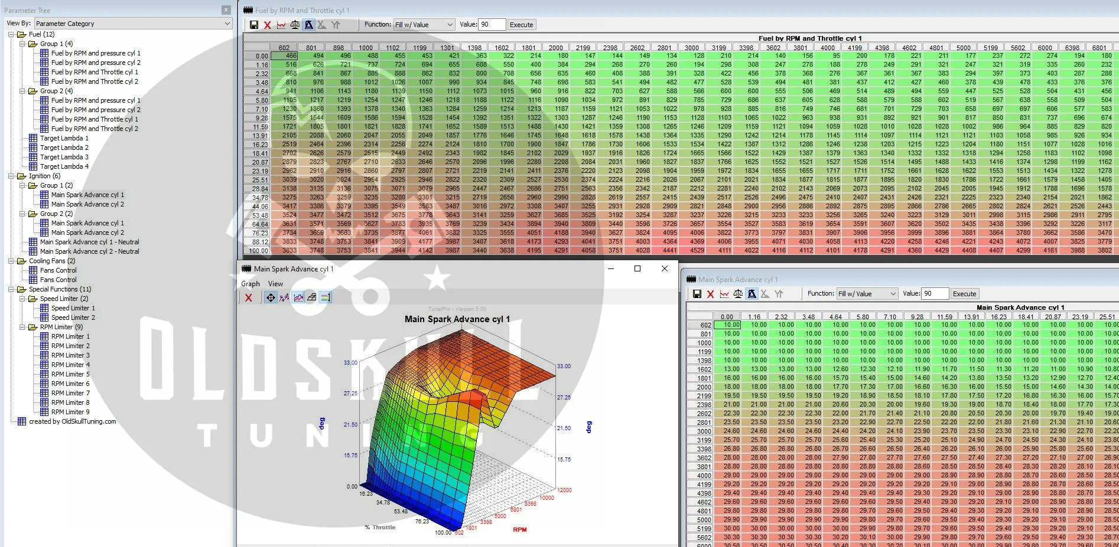Viewport: 1119px width, 547px height.
Task: Click the scatter points graph icon
Action: tap(284, 297)
